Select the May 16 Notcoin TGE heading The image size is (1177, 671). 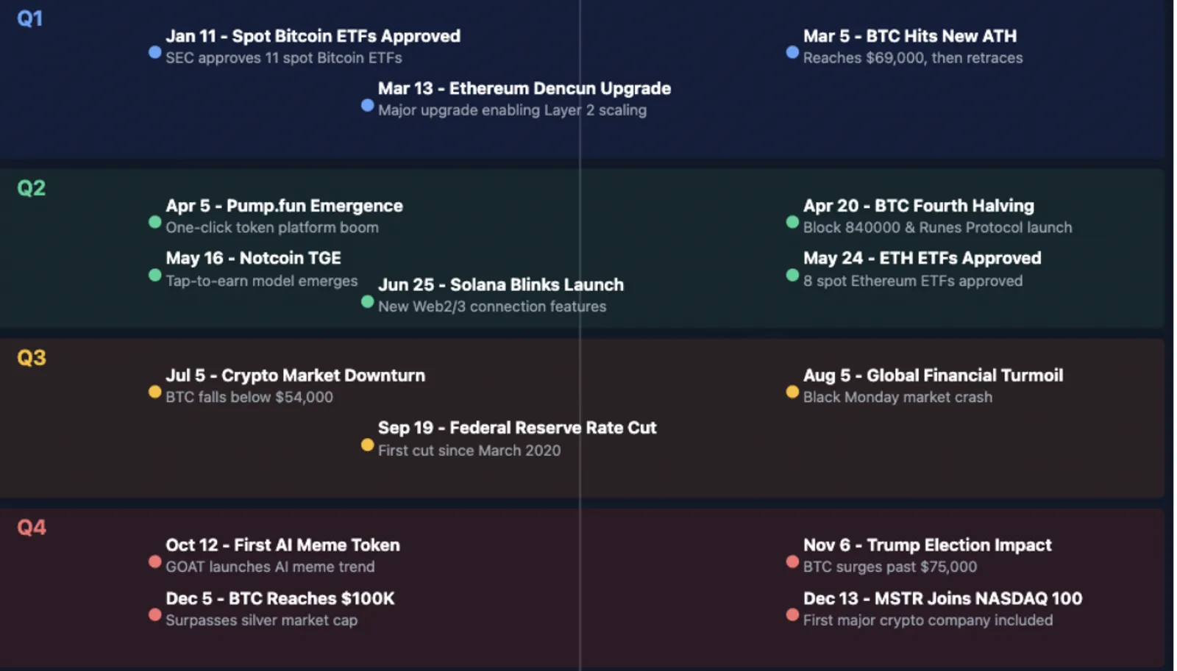[x=253, y=258]
